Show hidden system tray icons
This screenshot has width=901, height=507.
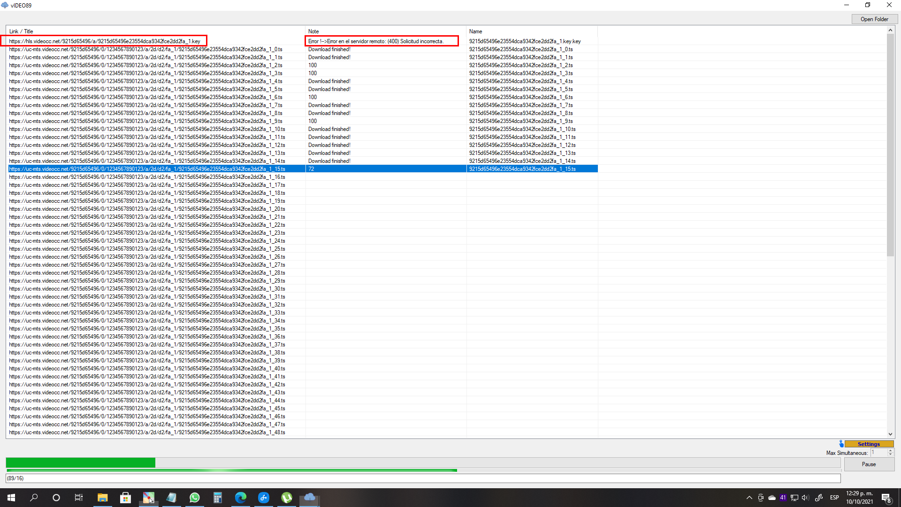coord(749,498)
